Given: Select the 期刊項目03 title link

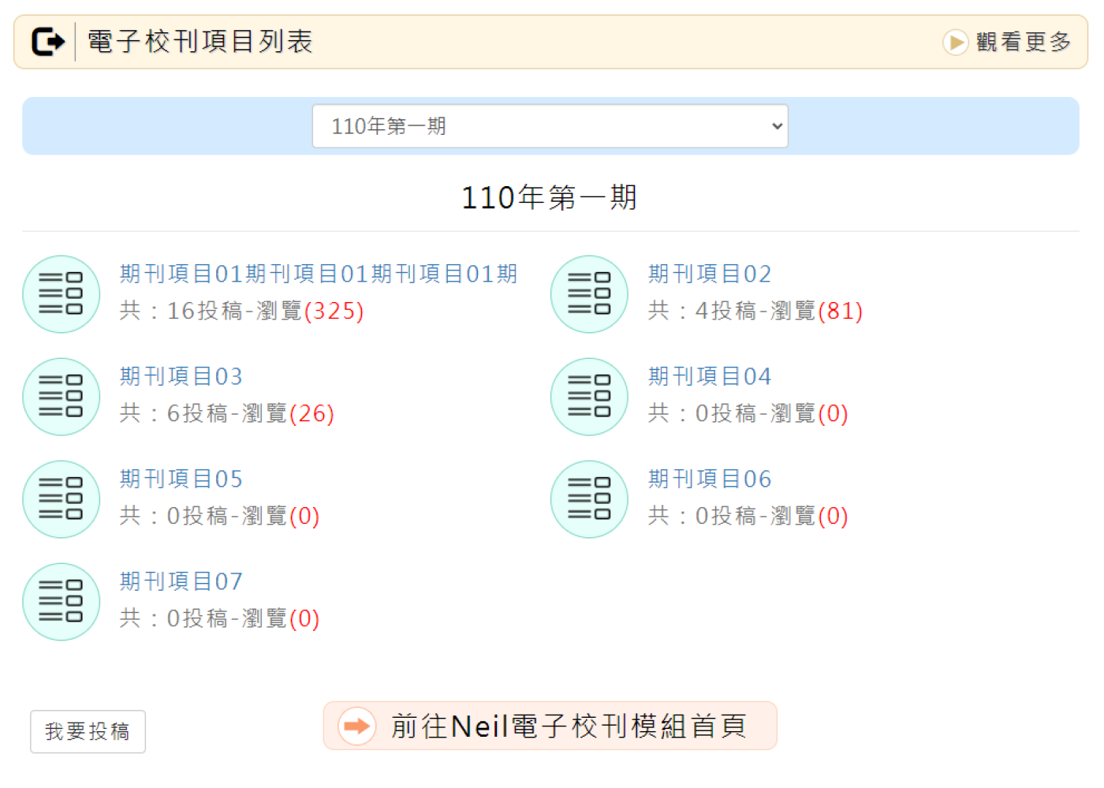Looking at the screenshot, I should (x=181, y=376).
